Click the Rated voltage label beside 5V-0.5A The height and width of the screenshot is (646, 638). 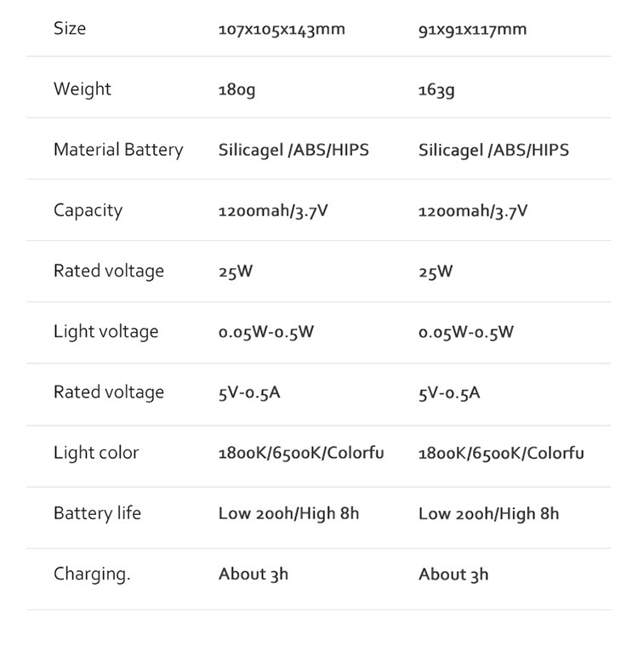109,392
